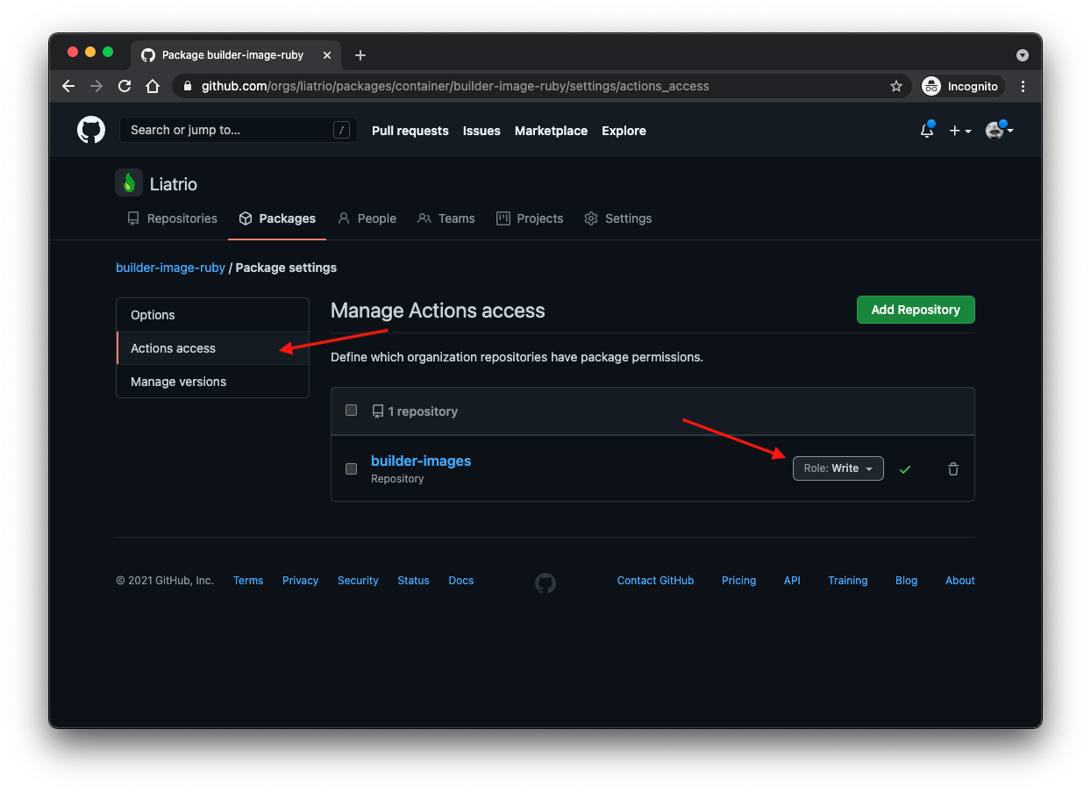Reload the page
The width and height of the screenshot is (1091, 793).
125,86
